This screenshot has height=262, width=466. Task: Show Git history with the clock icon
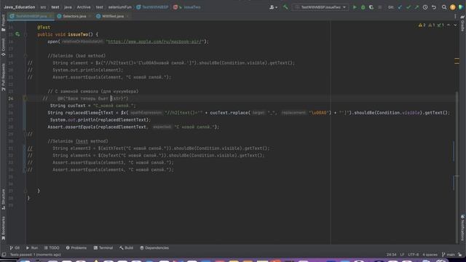425,7
